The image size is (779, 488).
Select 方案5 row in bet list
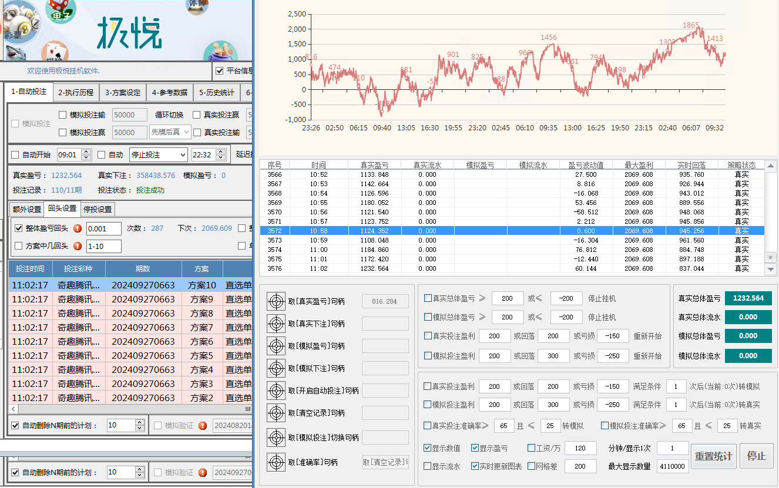tap(130, 355)
